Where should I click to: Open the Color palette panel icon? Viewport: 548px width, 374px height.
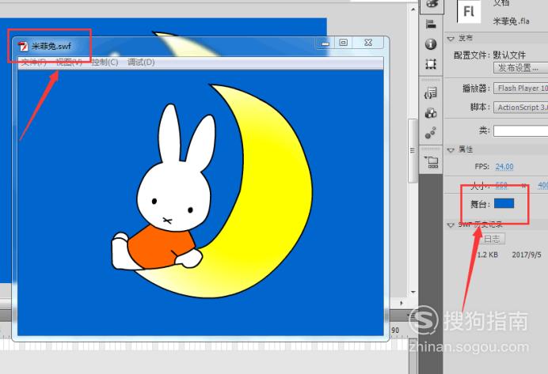click(x=432, y=4)
